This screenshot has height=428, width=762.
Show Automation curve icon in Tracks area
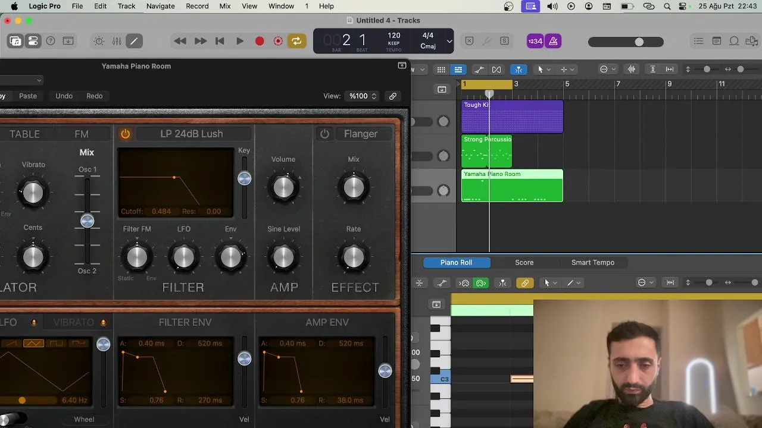(479, 70)
